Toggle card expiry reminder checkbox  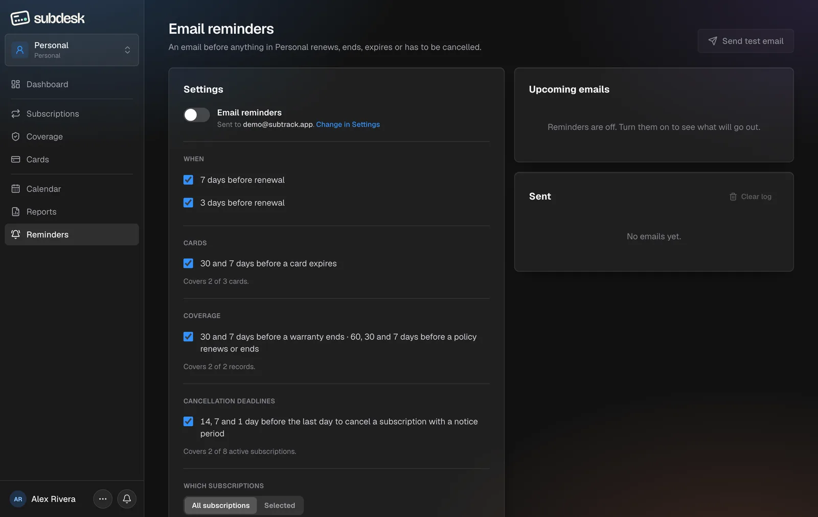pyautogui.click(x=188, y=264)
